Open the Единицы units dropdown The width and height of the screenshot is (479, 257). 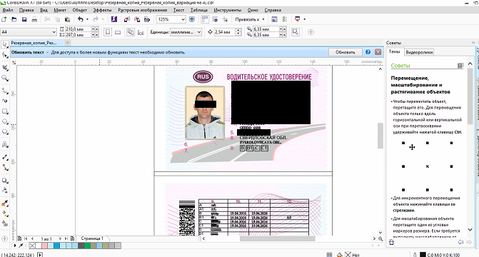[186, 32]
